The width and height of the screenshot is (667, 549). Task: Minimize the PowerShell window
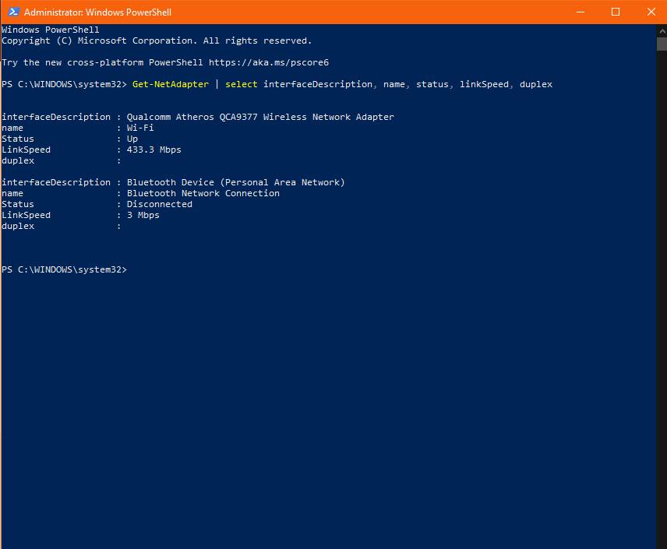click(x=581, y=12)
